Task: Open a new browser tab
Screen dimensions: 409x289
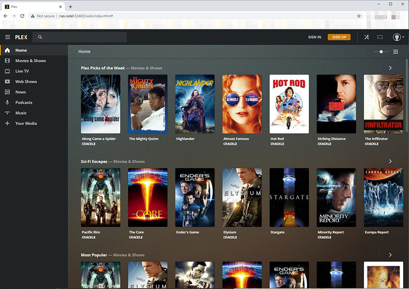Action: point(71,7)
